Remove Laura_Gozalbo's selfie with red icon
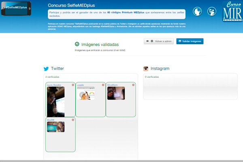Viewport: 243px width, 162px height. [73, 85]
